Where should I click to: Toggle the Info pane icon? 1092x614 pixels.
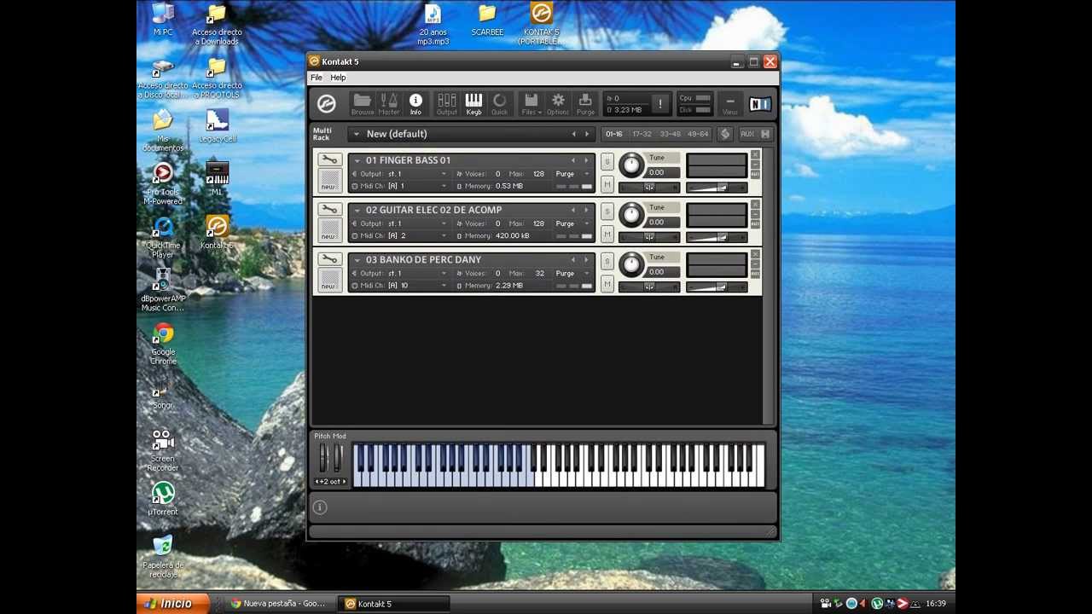415,104
